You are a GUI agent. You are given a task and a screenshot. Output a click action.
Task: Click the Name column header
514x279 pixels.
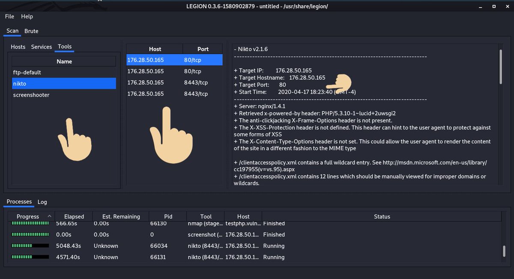tap(64, 62)
